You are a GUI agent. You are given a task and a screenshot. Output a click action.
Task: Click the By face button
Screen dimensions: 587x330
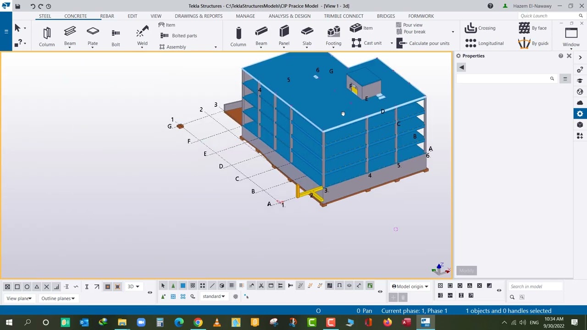532,28
